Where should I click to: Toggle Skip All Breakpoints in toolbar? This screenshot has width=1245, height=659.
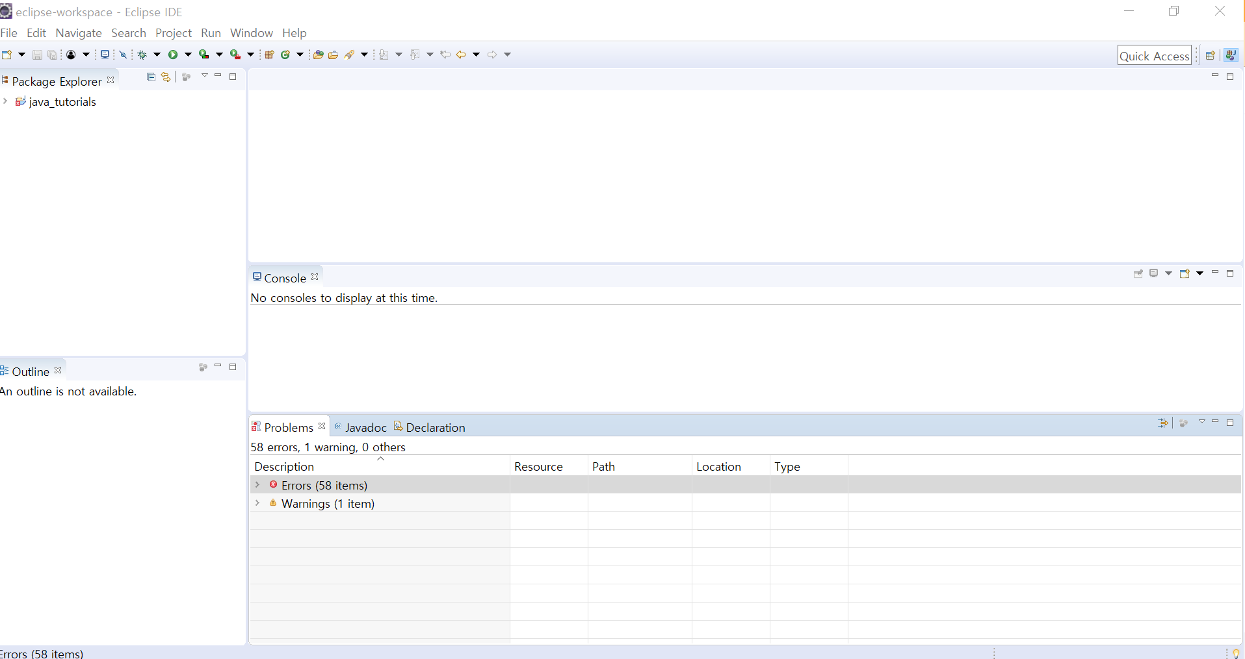coord(123,55)
